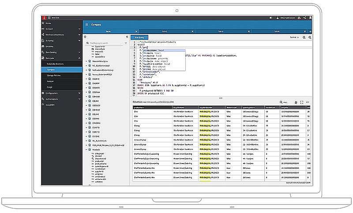This screenshot has width=353, height=213.
Task: Click the red Infor logo icon
Action: [x=44, y=18]
